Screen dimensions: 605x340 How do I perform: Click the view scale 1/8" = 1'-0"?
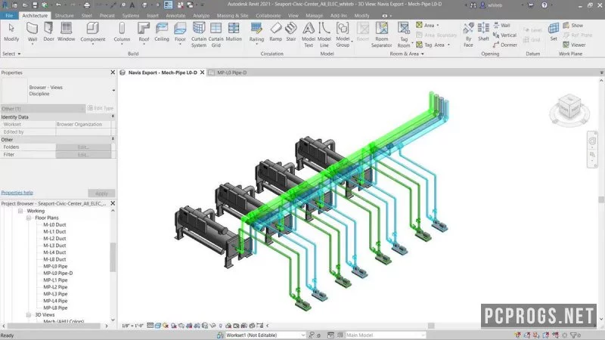point(133,326)
